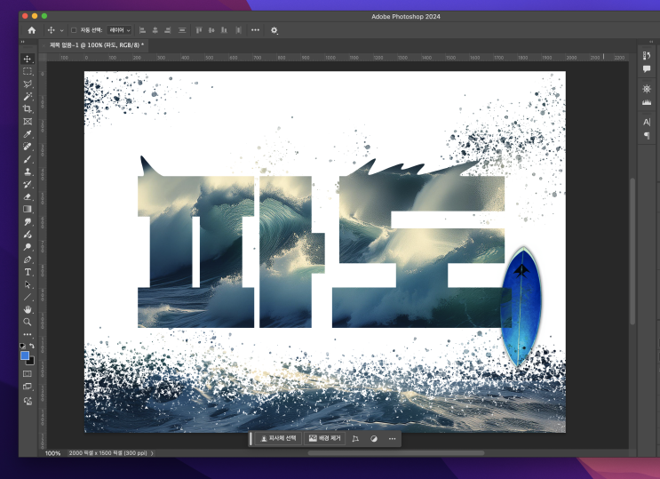Viewport: 660px width, 479px height.
Task: Select the Crop tool
Action: 28,108
